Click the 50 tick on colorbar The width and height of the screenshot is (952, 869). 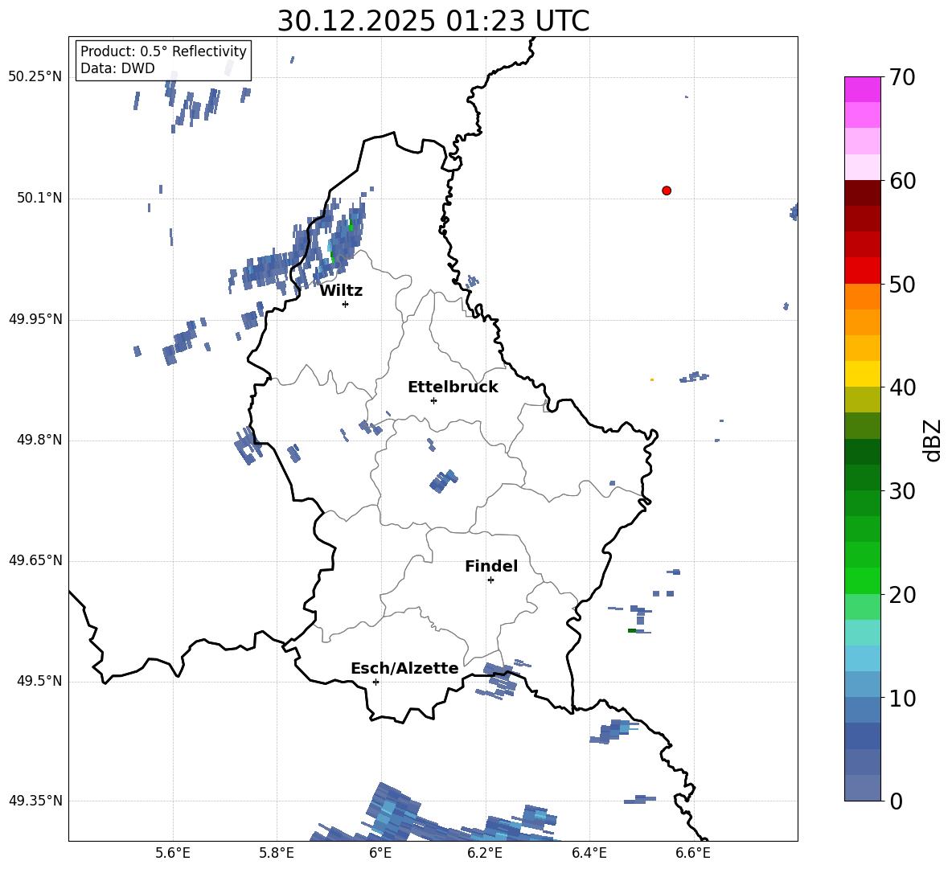(x=902, y=284)
